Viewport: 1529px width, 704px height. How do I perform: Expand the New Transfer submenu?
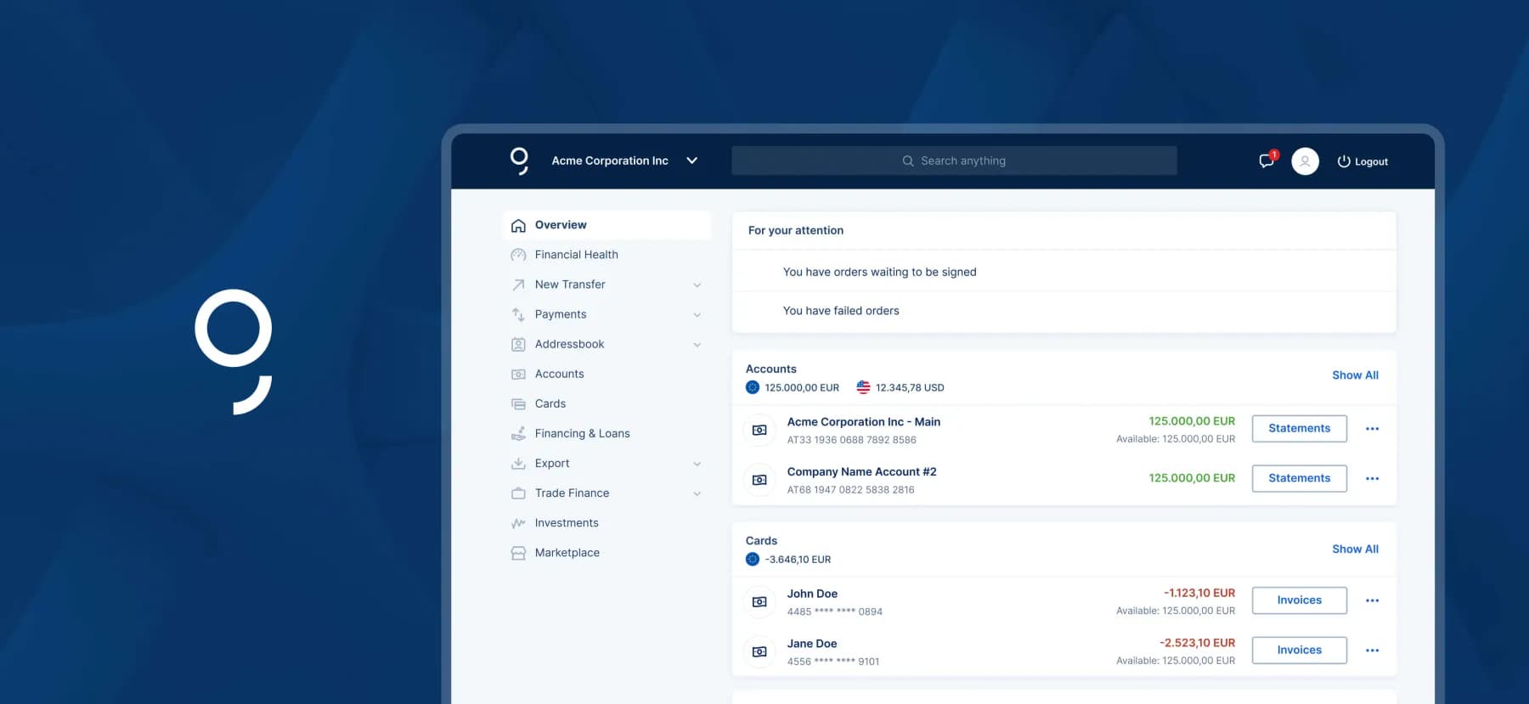(x=697, y=285)
